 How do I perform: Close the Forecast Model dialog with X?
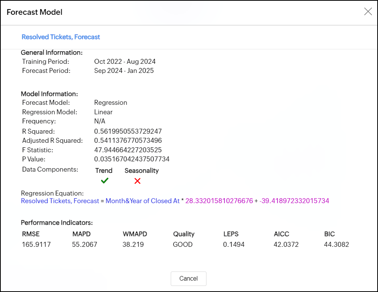click(x=368, y=12)
